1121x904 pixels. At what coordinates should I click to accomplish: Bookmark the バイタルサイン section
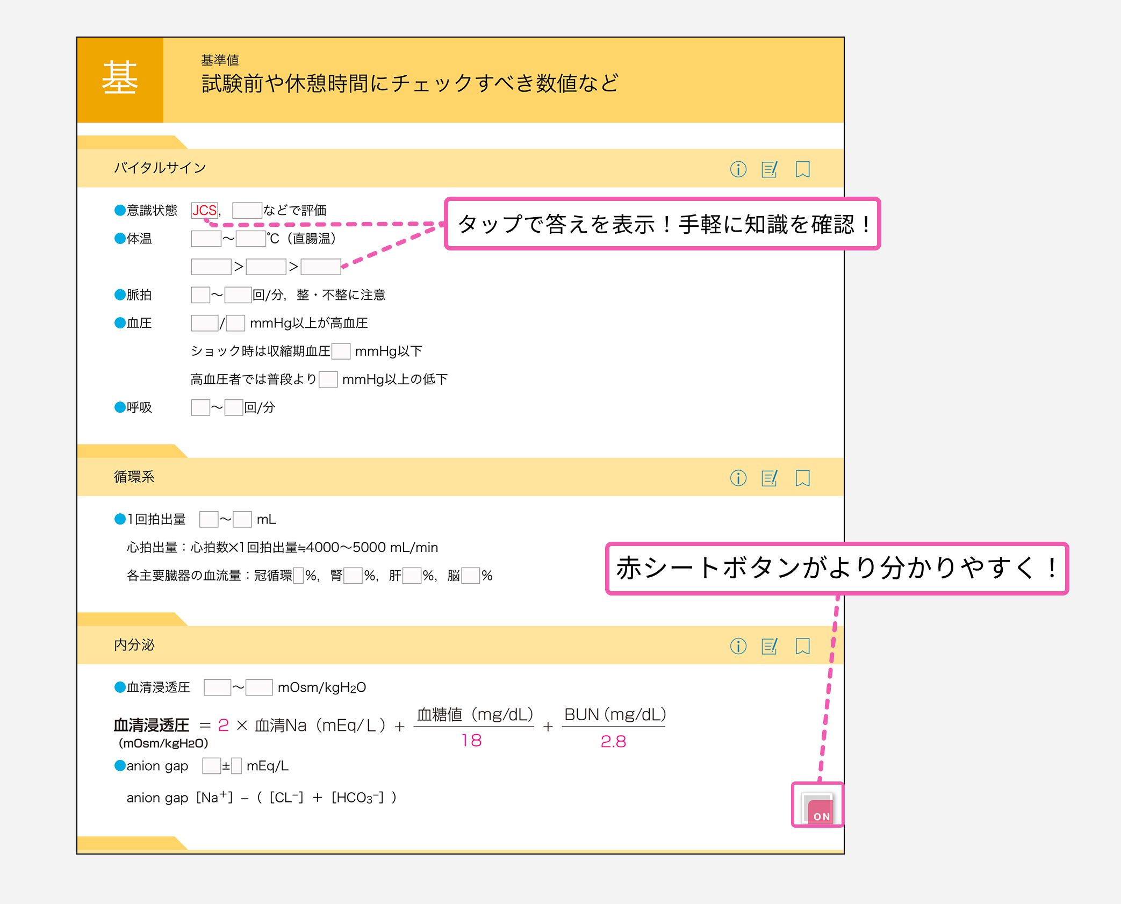coord(802,169)
